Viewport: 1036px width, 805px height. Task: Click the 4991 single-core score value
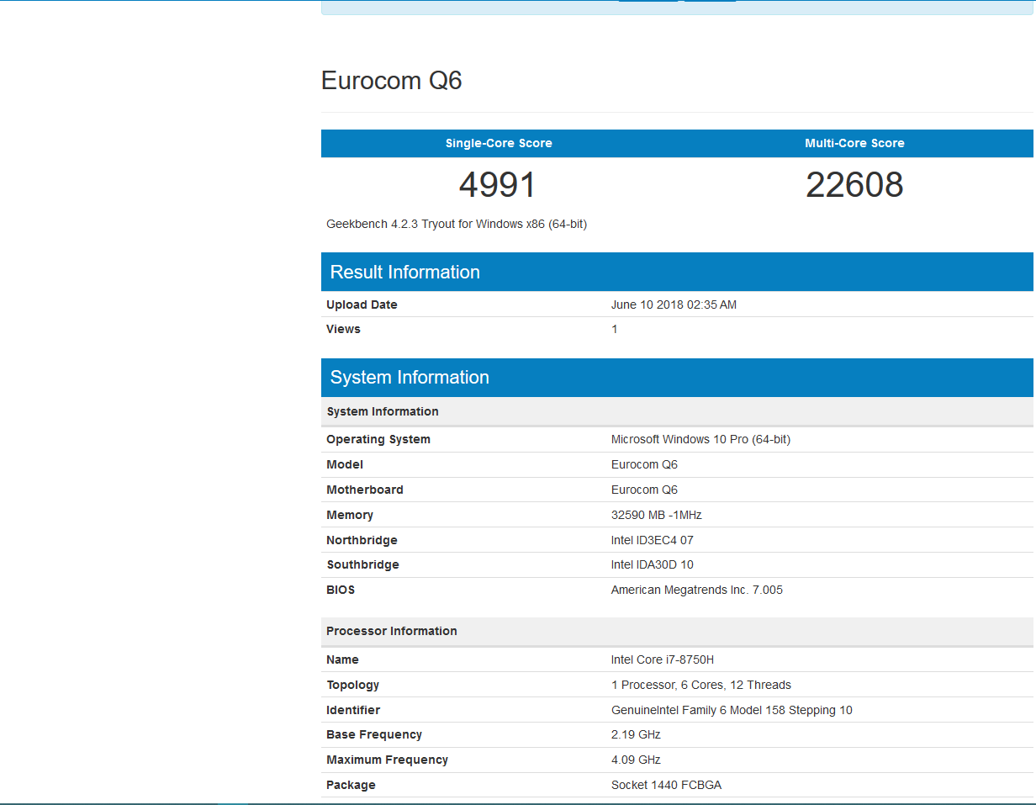click(x=497, y=185)
